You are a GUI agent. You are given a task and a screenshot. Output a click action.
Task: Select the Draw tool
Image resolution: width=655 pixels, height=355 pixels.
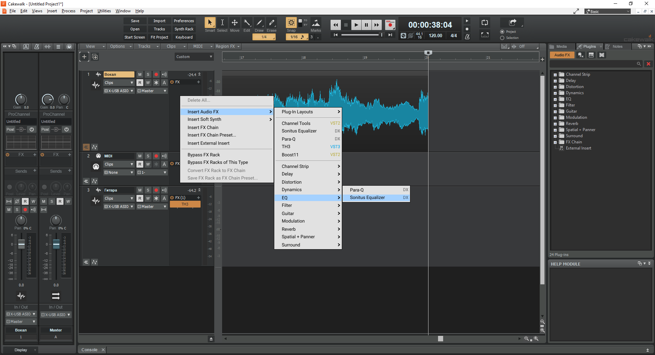pos(259,23)
